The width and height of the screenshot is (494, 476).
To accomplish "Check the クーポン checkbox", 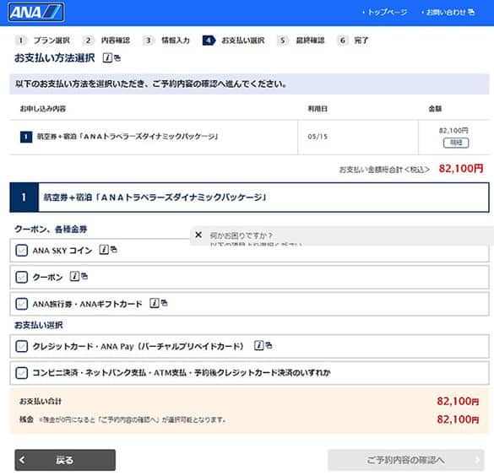I will (x=21, y=277).
